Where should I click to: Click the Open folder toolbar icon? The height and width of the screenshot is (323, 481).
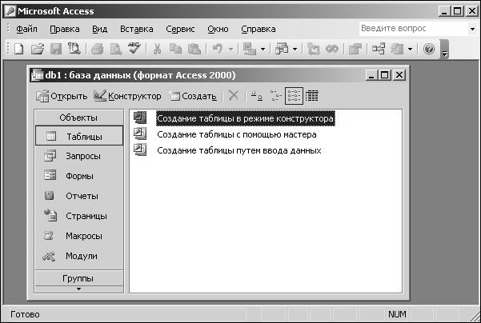38,49
